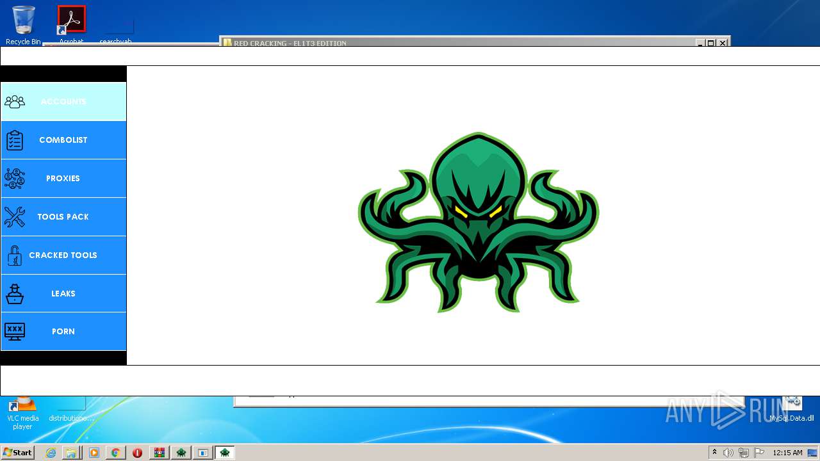The image size is (820, 461).
Task: Click the accounts people icon
Action: click(15, 102)
